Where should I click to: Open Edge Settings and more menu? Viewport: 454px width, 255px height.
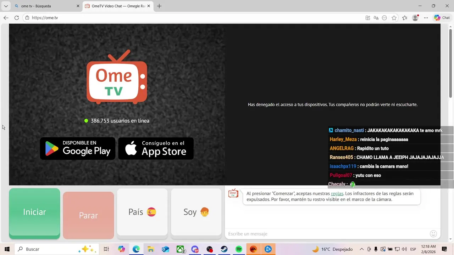coord(426,18)
